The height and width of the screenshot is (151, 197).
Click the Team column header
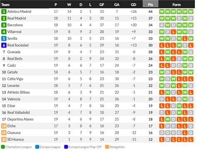click(x=5, y=5)
